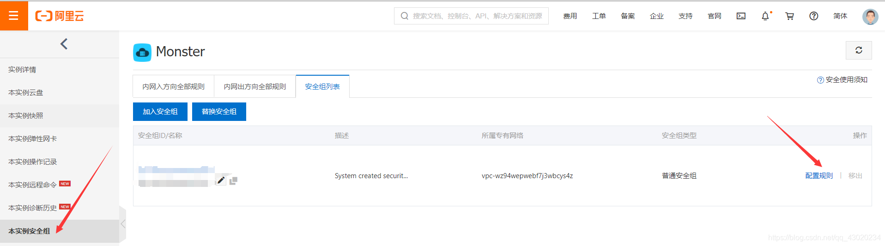
Task: Switch language with 简体
Action: coord(840,16)
